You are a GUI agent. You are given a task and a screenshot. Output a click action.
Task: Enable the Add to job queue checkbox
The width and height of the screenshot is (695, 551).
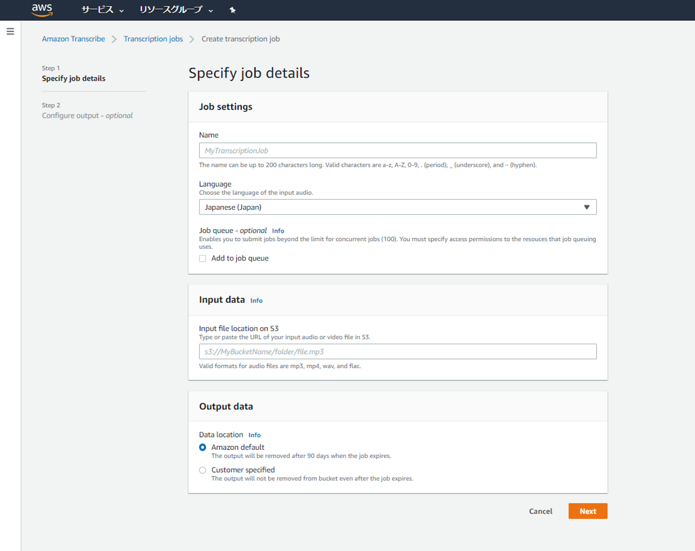(203, 259)
